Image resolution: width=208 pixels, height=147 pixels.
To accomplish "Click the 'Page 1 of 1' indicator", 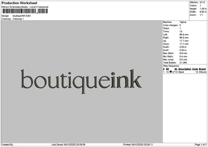I will click(201, 145).
